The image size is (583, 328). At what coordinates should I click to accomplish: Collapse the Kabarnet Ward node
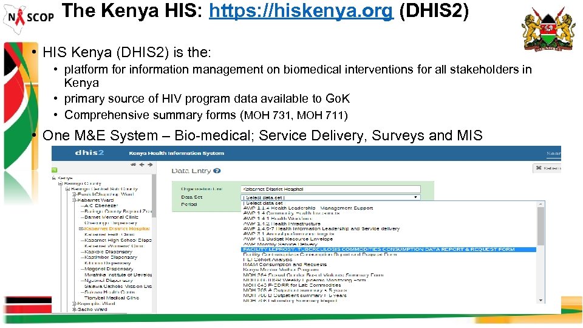[x=74, y=200]
